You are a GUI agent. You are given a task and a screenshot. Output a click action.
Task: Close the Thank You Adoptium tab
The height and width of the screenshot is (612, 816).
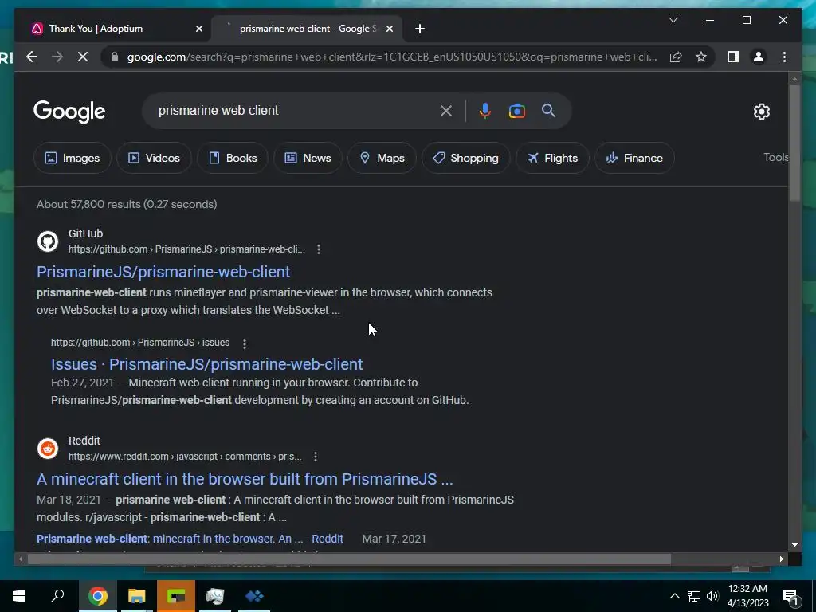198,29
